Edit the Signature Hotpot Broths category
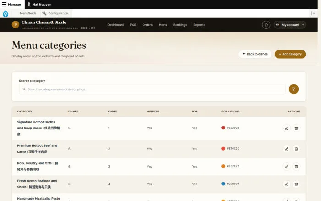This screenshot has height=201, width=321. tap(287, 128)
